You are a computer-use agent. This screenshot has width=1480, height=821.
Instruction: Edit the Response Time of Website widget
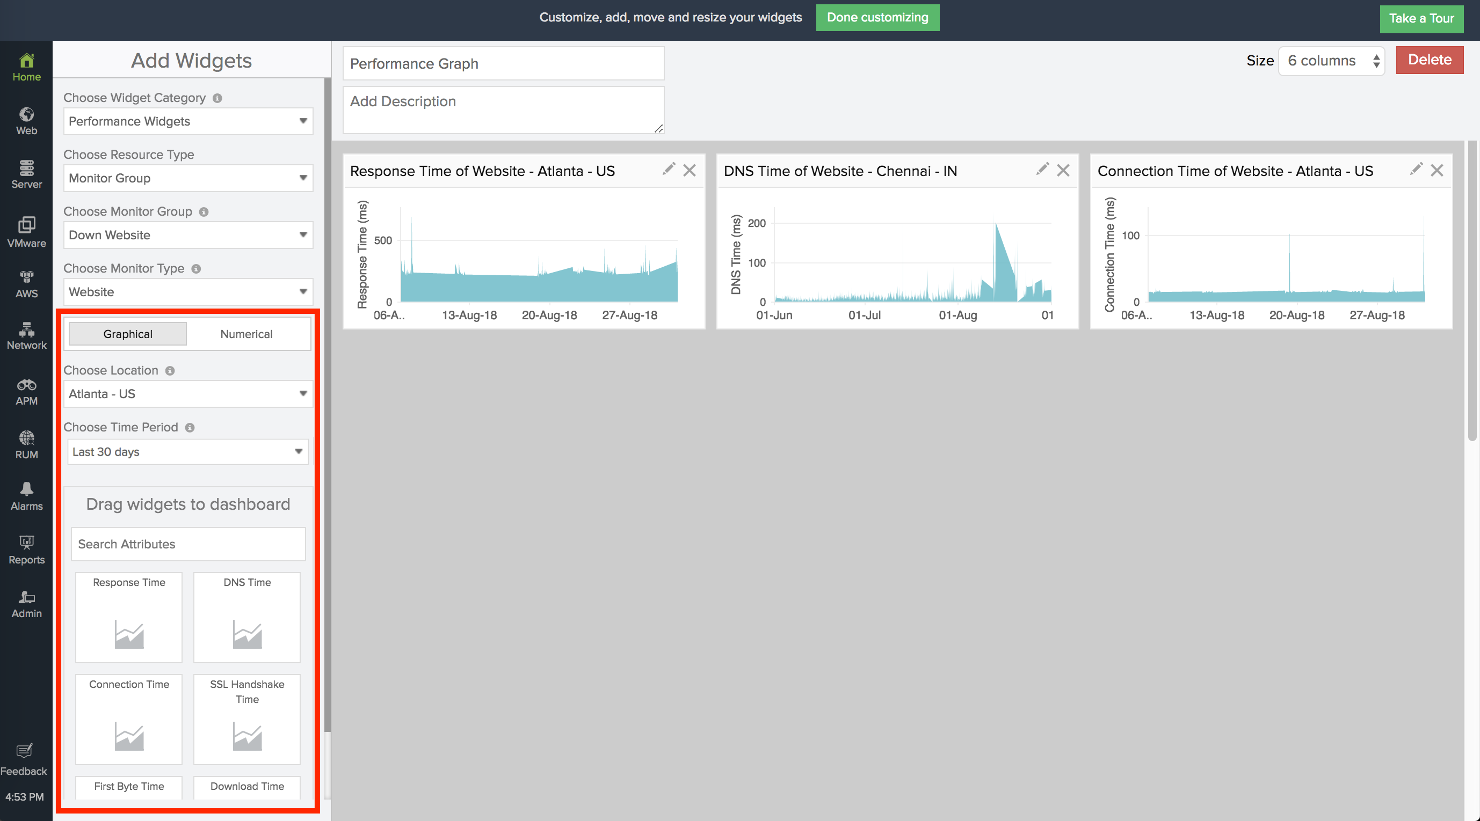(668, 169)
